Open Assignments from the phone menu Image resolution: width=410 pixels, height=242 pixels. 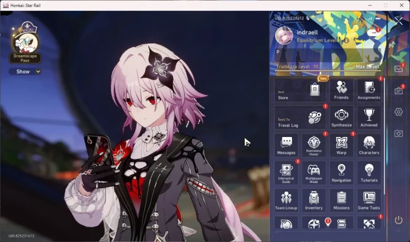(x=369, y=90)
